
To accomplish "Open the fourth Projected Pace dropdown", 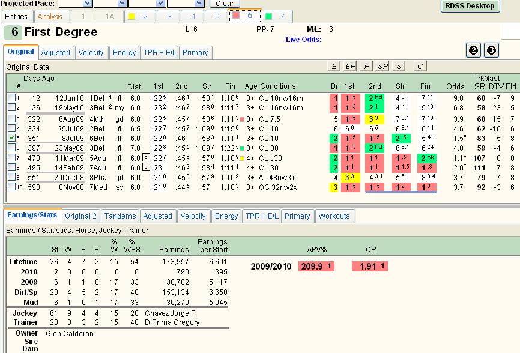I will pyautogui.click(x=199, y=4).
